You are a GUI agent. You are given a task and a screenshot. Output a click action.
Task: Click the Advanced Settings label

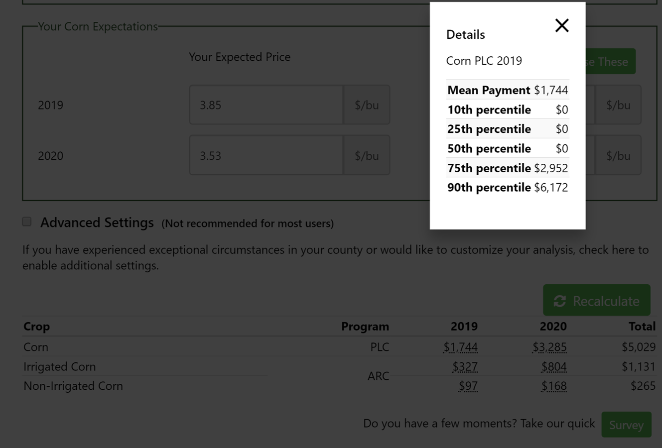pos(97,223)
